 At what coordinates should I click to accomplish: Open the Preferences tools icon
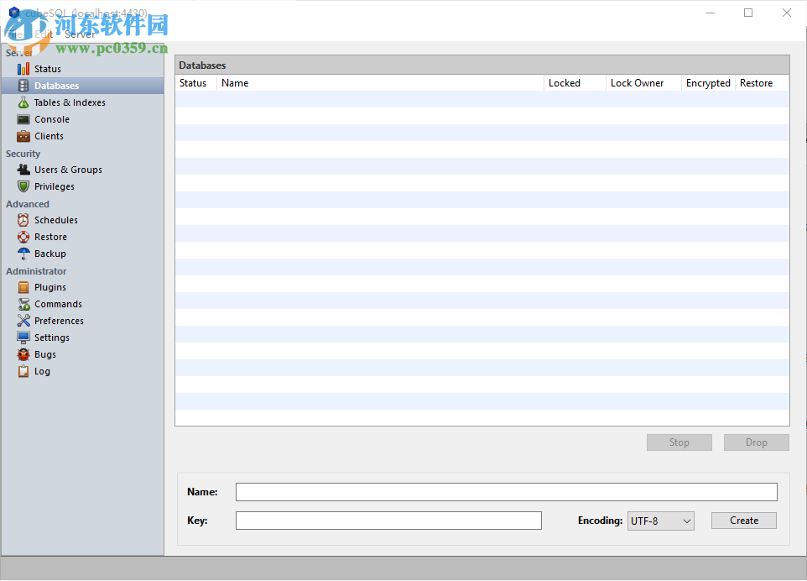click(x=23, y=321)
